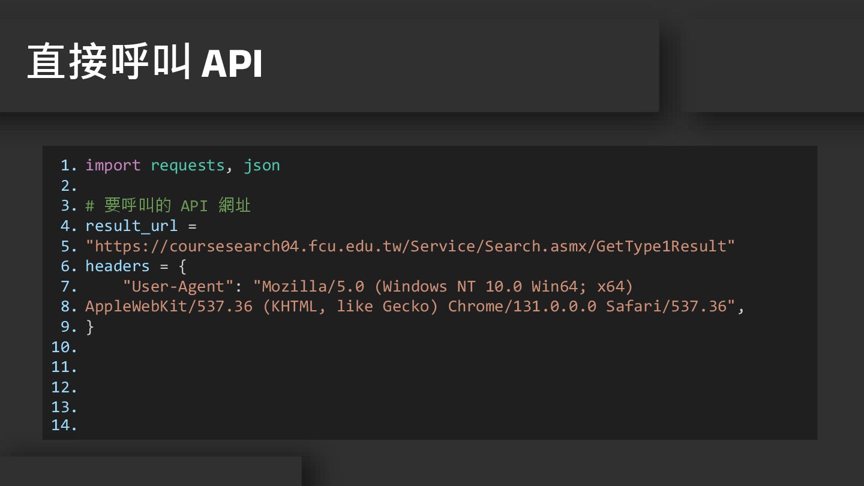Image resolution: width=864 pixels, height=486 pixels.
Task: Click the "result_url" variable
Action: 131,226
